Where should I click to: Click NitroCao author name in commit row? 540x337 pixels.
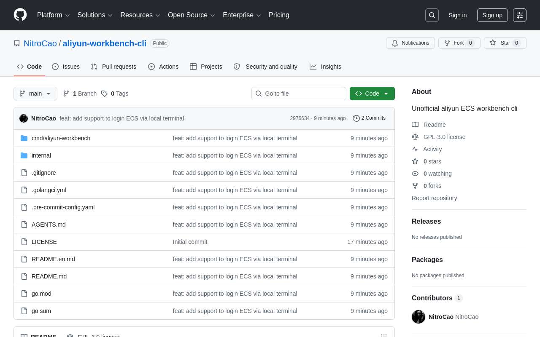point(43,118)
